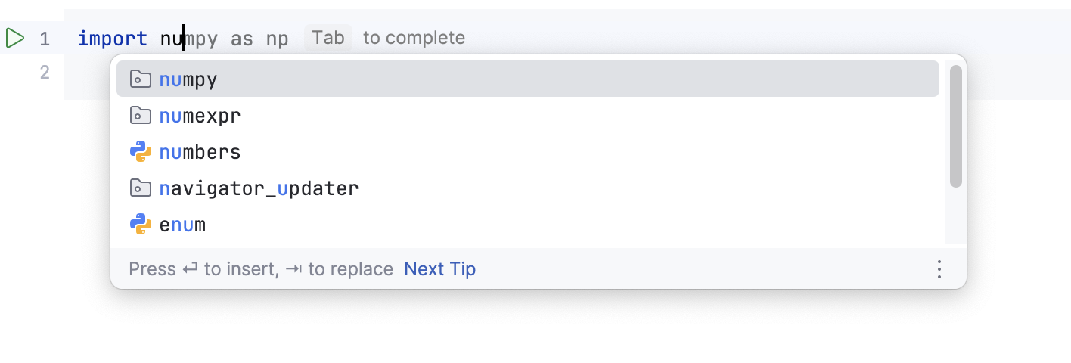Click the package icon beside numexpr
Screen dimensions: 1071x363
pyautogui.click(x=140, y=116)
